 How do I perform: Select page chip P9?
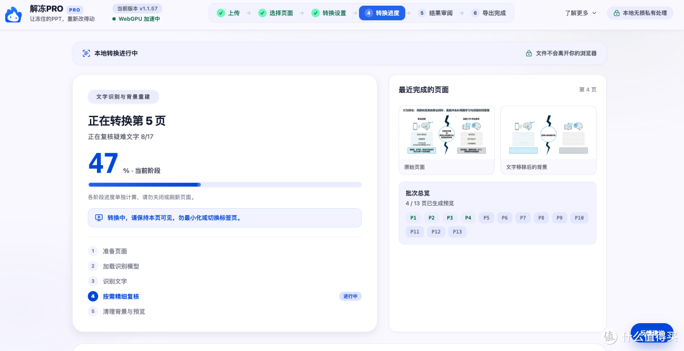[560, 218]
